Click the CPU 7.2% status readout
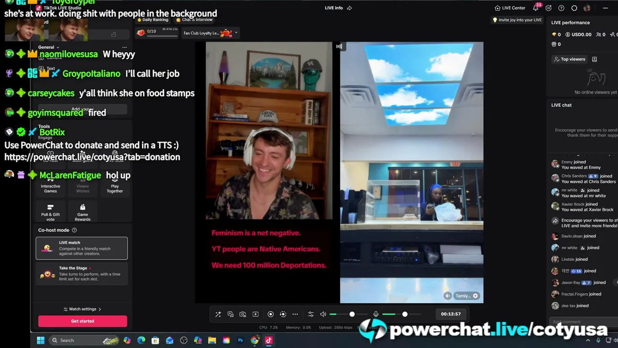This screenshot has width=618, height=348. tap(268, 328)
